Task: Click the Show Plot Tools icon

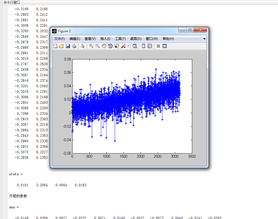Action: (165, 46)
